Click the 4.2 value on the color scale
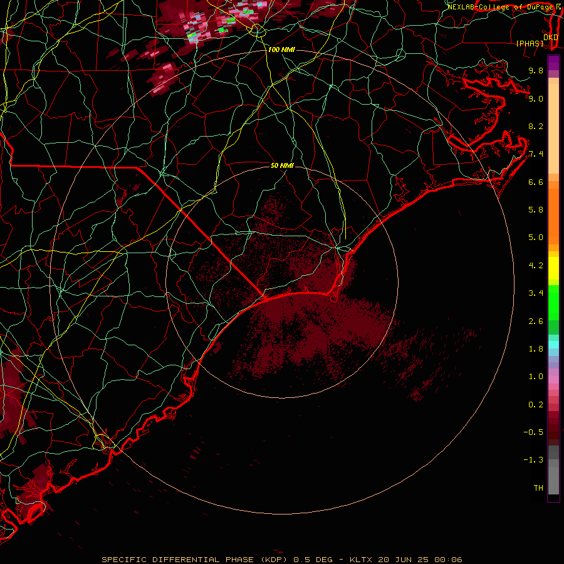Screen dimensions: 564x564 coord(536,266)
